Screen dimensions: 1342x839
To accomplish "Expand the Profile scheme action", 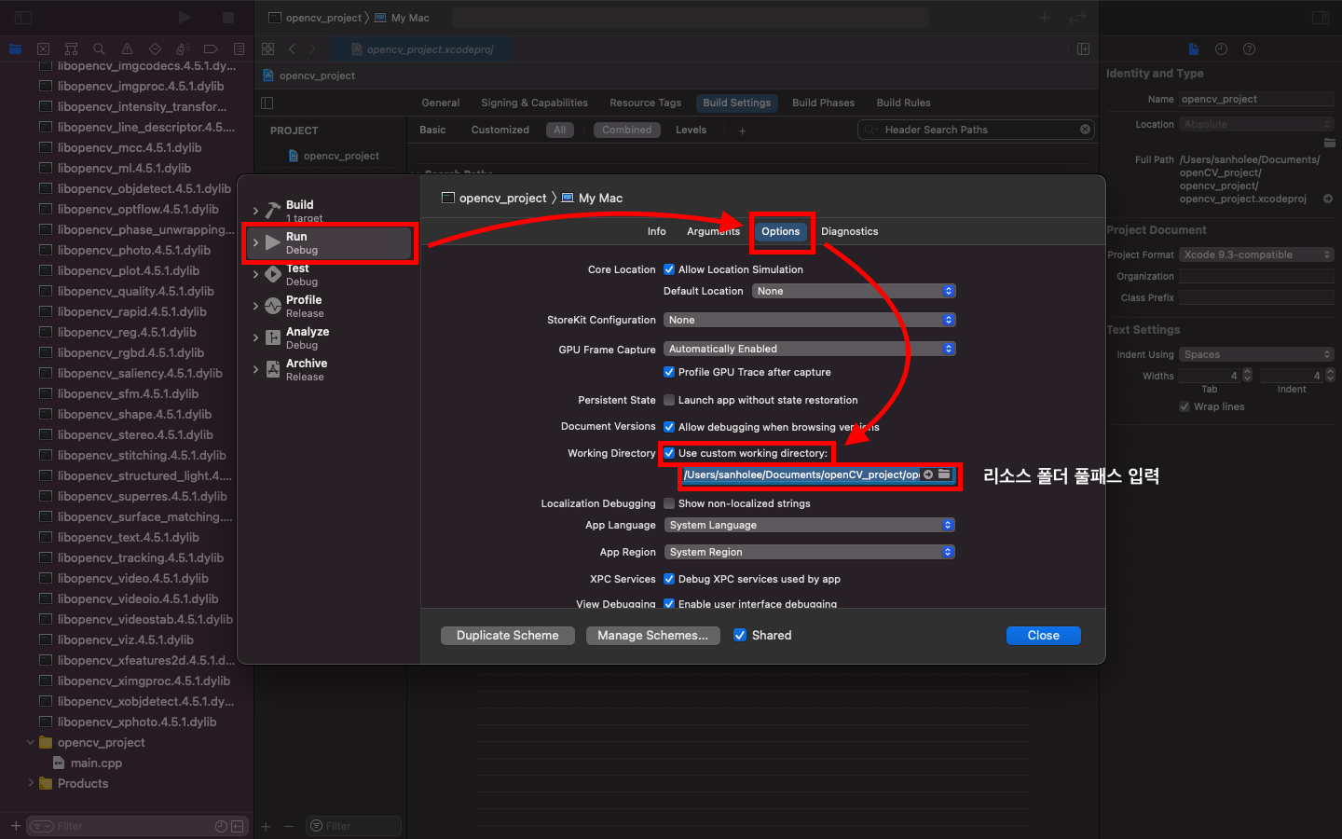I will 256,306.
